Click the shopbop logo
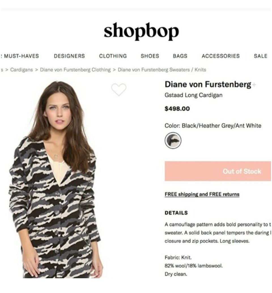 (x=141, y=31)
